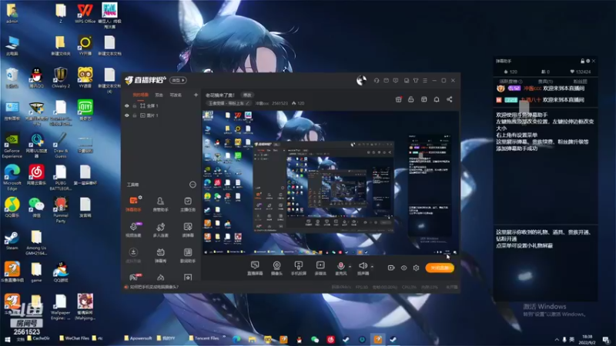The width and height of the screenshot is (616, 346).
Task: Click the IQIYI desktop icon
Action: pyautogui.click(x=85, y=109)
